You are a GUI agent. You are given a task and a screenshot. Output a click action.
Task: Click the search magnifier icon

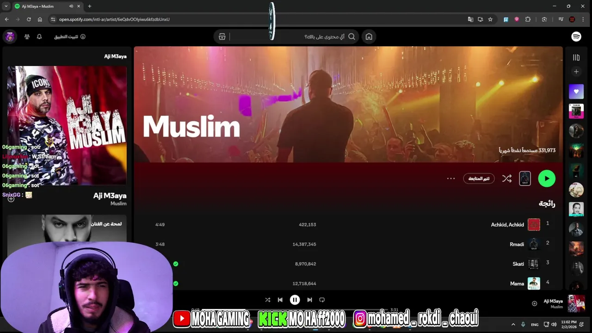(x=351, y=37)
